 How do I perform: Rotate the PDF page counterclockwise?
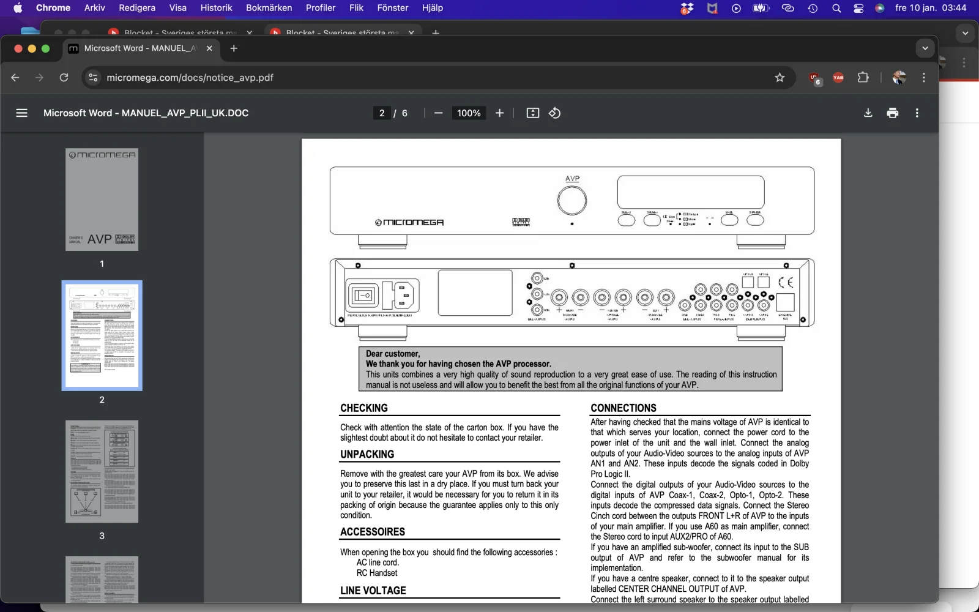pyautogui.click(x=555, y=113)
